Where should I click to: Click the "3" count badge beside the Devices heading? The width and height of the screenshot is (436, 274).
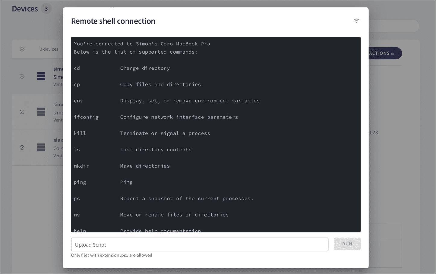(46, 8)
